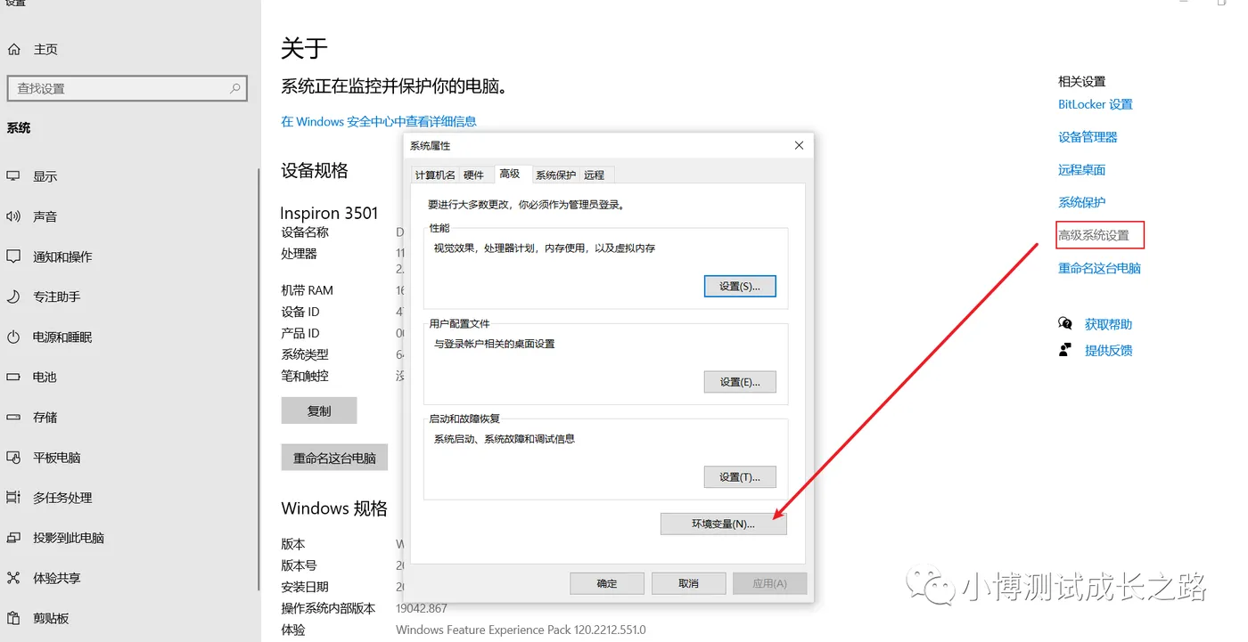Select the 剪贴板 sidebar icon

pos(47,618)
